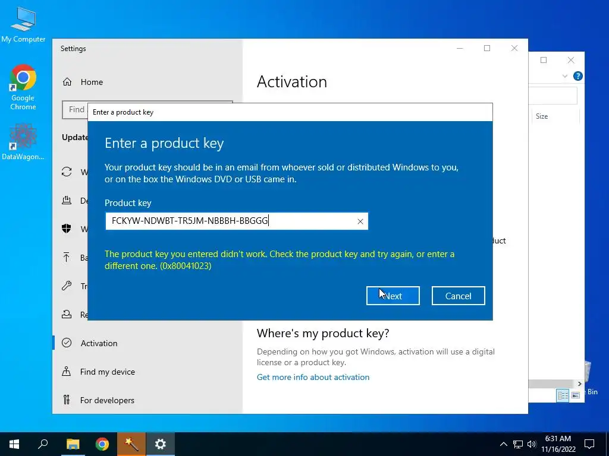
Task: Click the Activation checkmark circle icon
Action: point(67,343)
